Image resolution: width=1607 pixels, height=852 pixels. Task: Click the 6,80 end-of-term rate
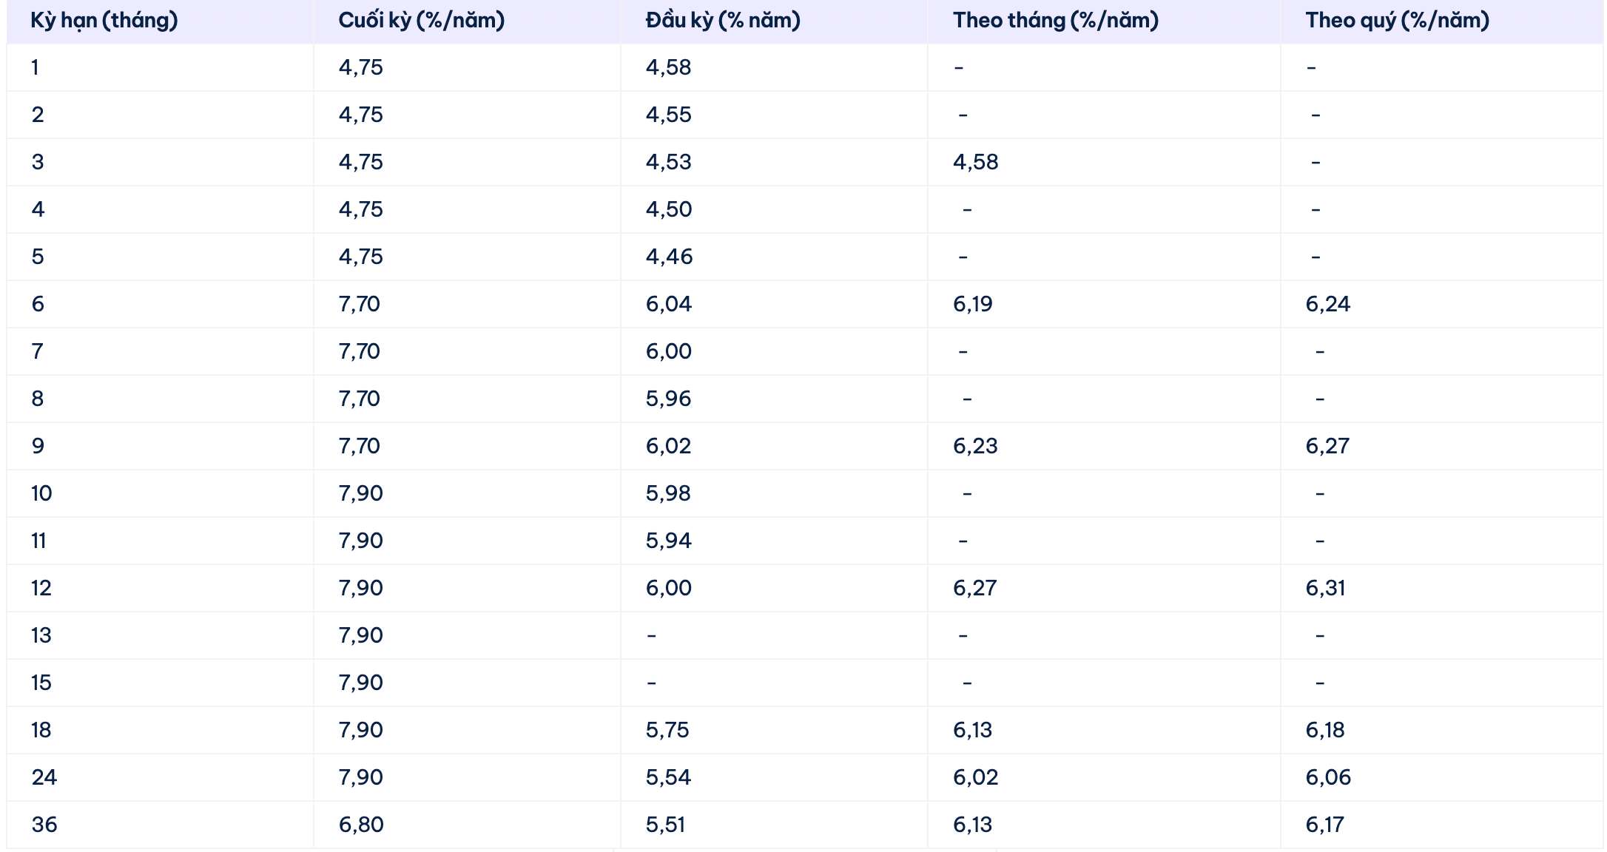click(361, 825)
